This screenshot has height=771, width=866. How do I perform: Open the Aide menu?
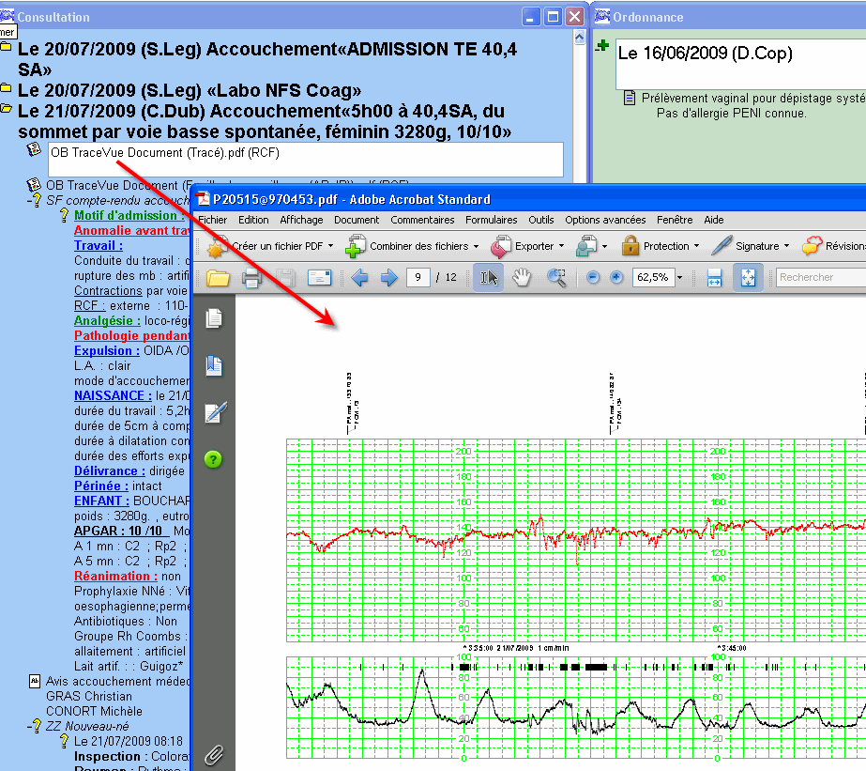714,220
